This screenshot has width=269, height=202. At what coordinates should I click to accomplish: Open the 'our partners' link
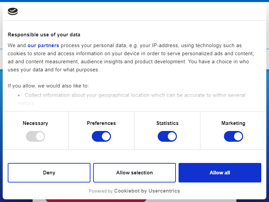pyautogui.click(x=43, y=45)
